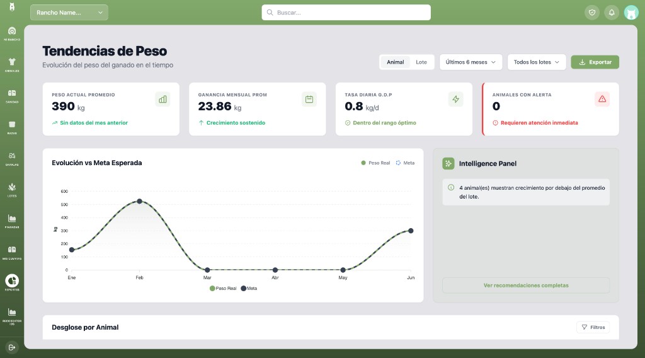This screenshot has height=358, width=645.
Task: Click the Mar data point on chart
Action: click(207, 270)
